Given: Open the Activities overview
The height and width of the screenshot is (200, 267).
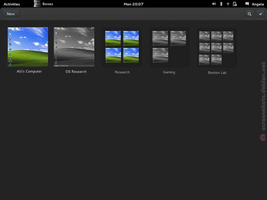Looking at the screenshot, I should click(x=12, y=4).
